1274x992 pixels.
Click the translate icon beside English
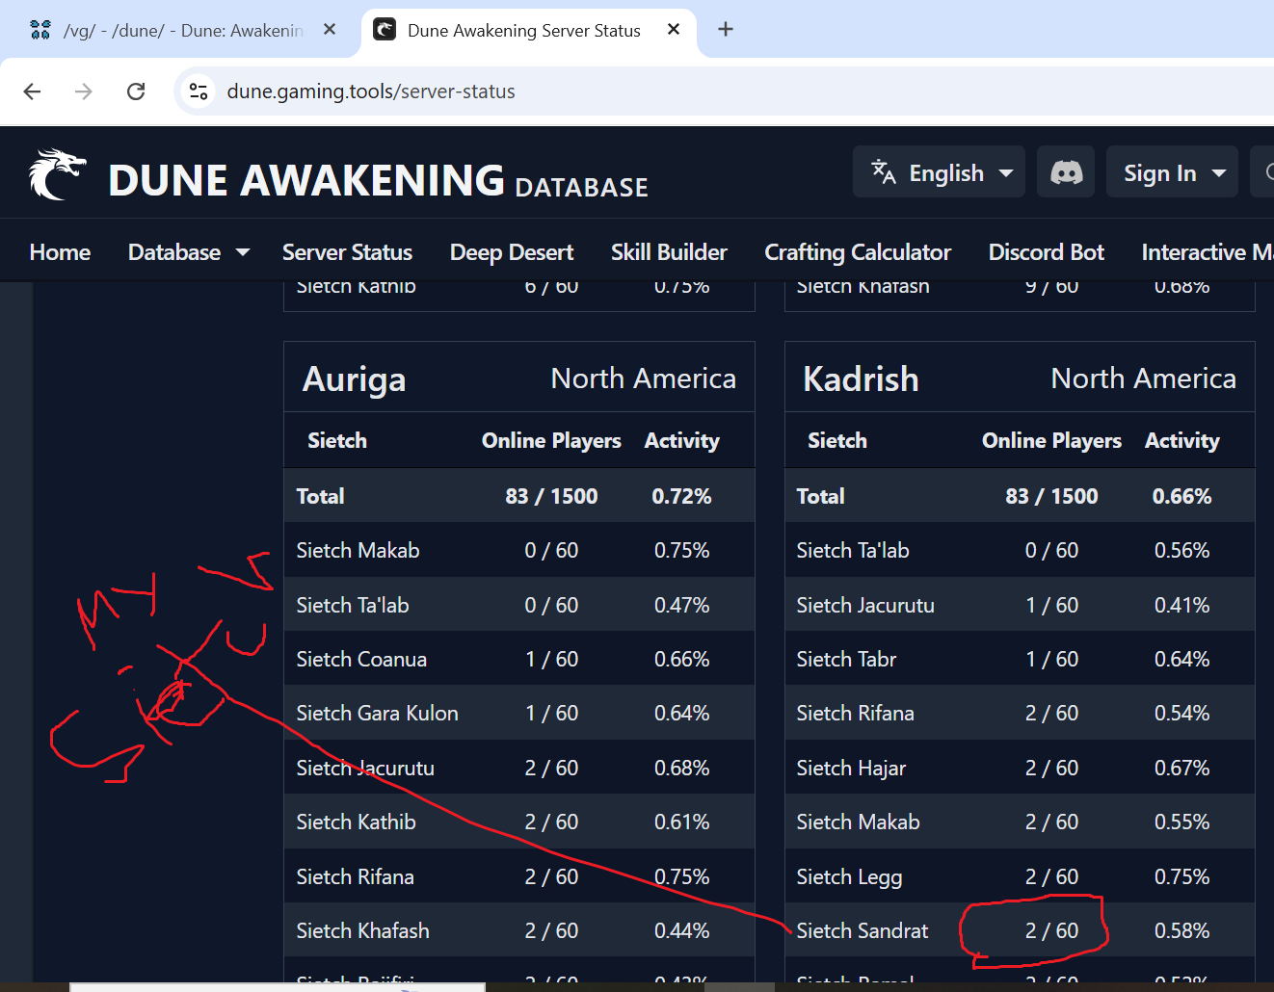(884, 172)
